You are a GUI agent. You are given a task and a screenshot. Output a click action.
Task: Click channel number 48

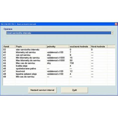click(x=4, y=74)
